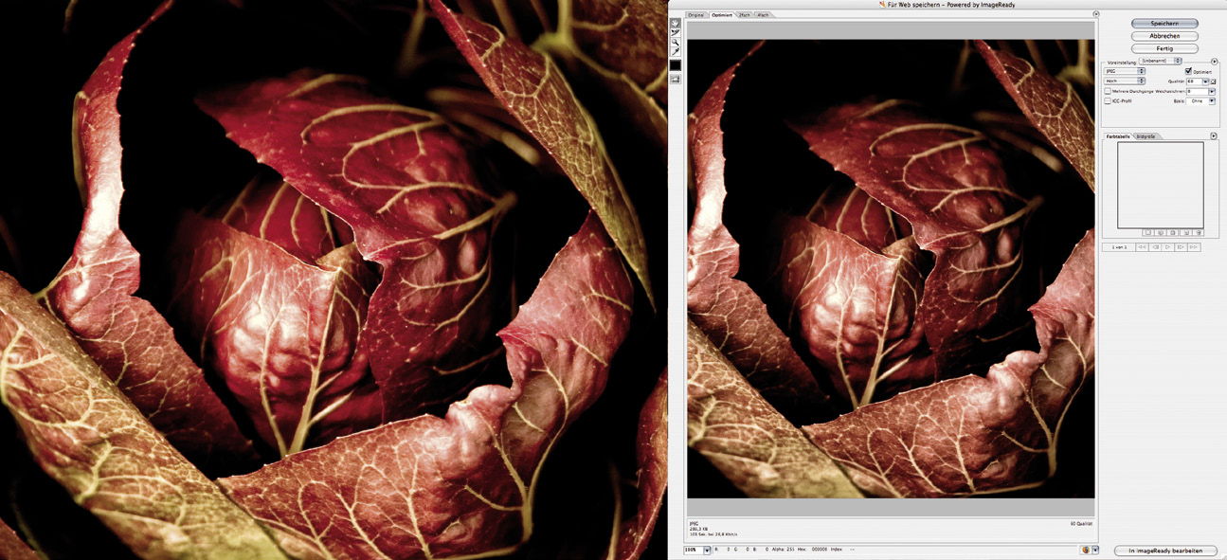This screenshot has height=560, width=1227.
Task: Click the quality mask channel icon
Action: (x=1213, y=81)
